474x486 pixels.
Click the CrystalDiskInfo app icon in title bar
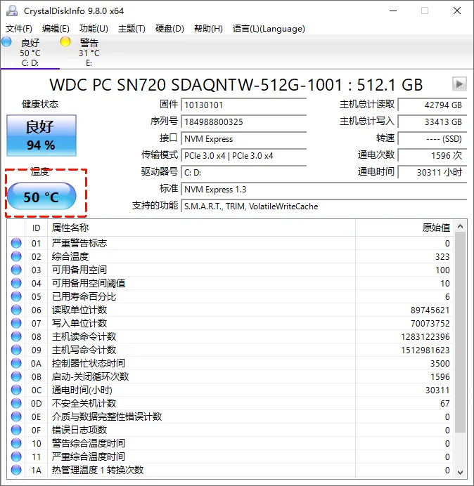(12, 11)
